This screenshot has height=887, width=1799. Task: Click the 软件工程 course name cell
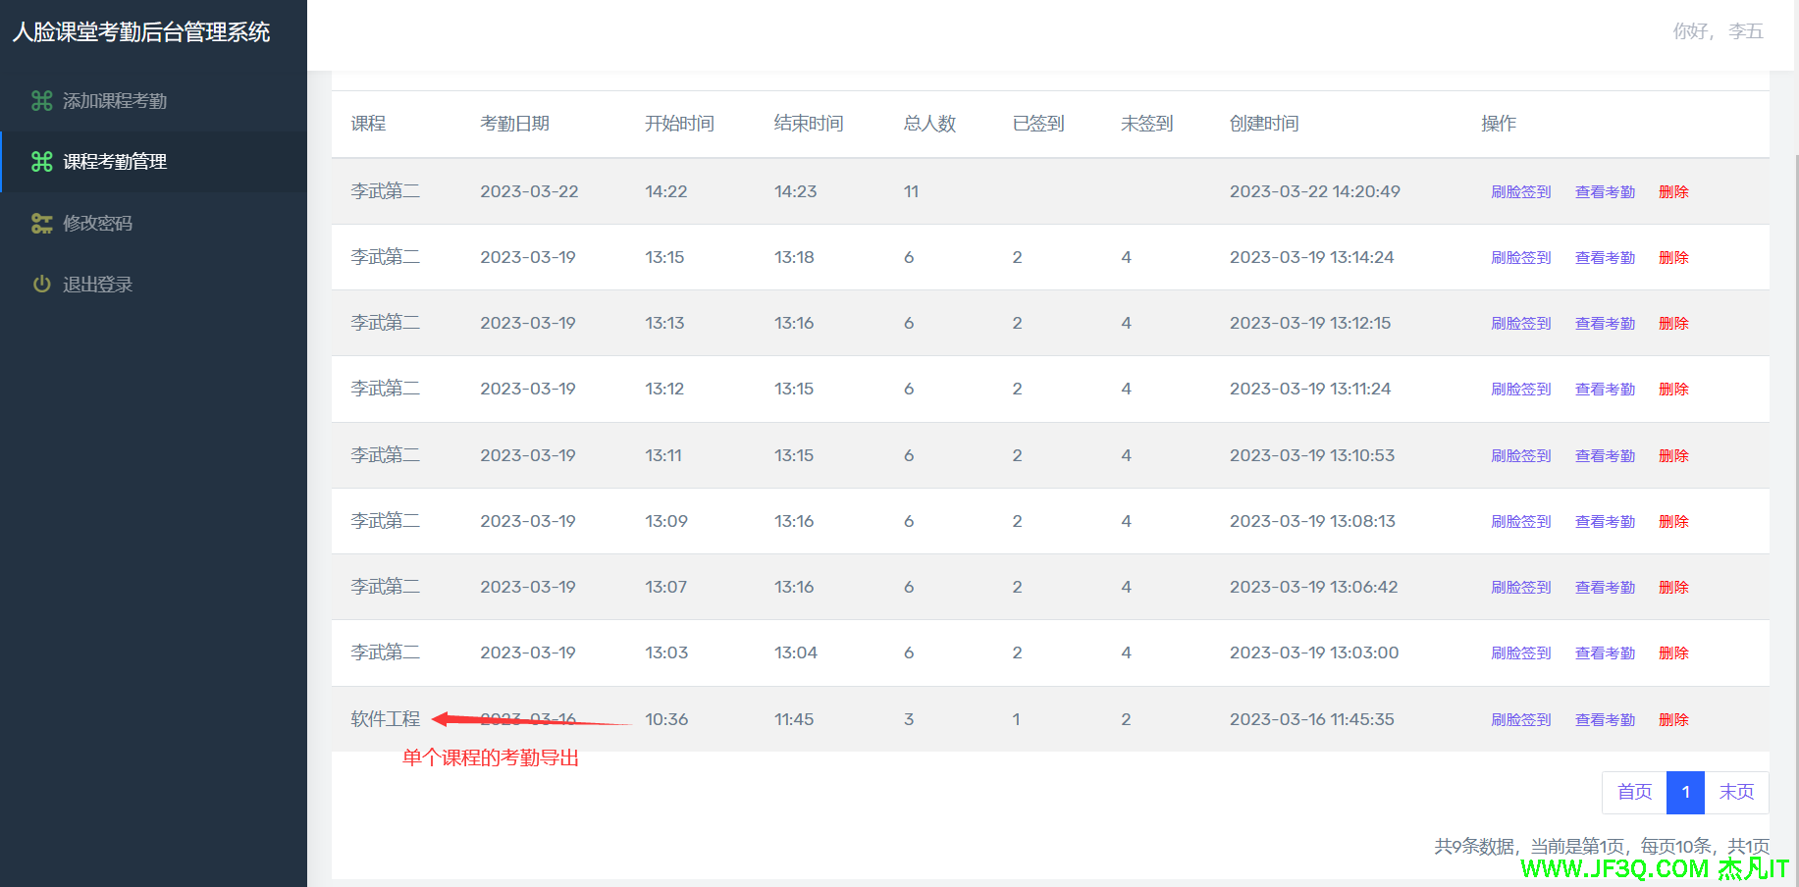click(385, 719)
